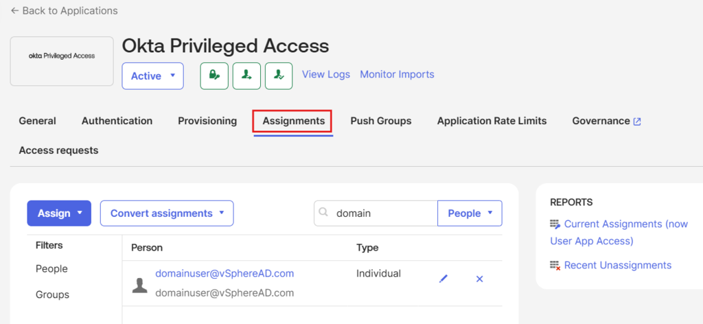Switch to the Provisioning tab
This screenshot has width=703, height=324.
(207, 121)
